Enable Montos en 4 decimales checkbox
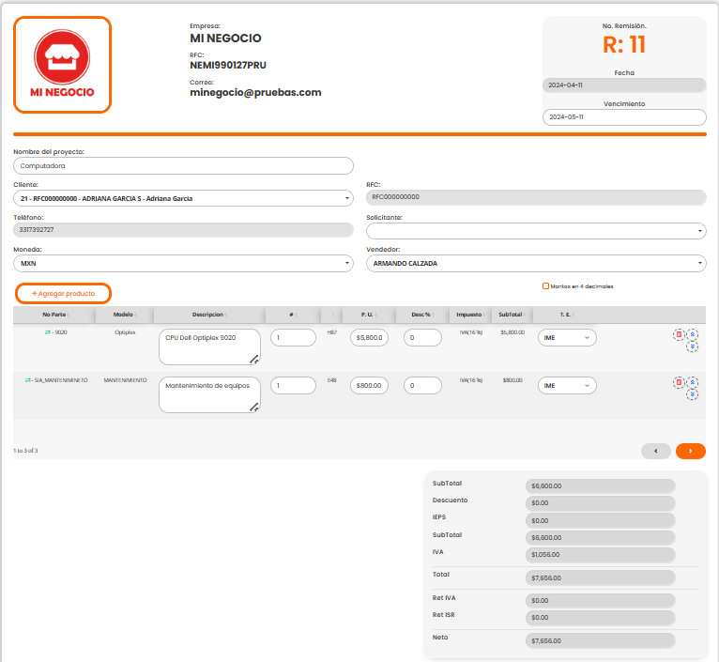 coord(545,286)
